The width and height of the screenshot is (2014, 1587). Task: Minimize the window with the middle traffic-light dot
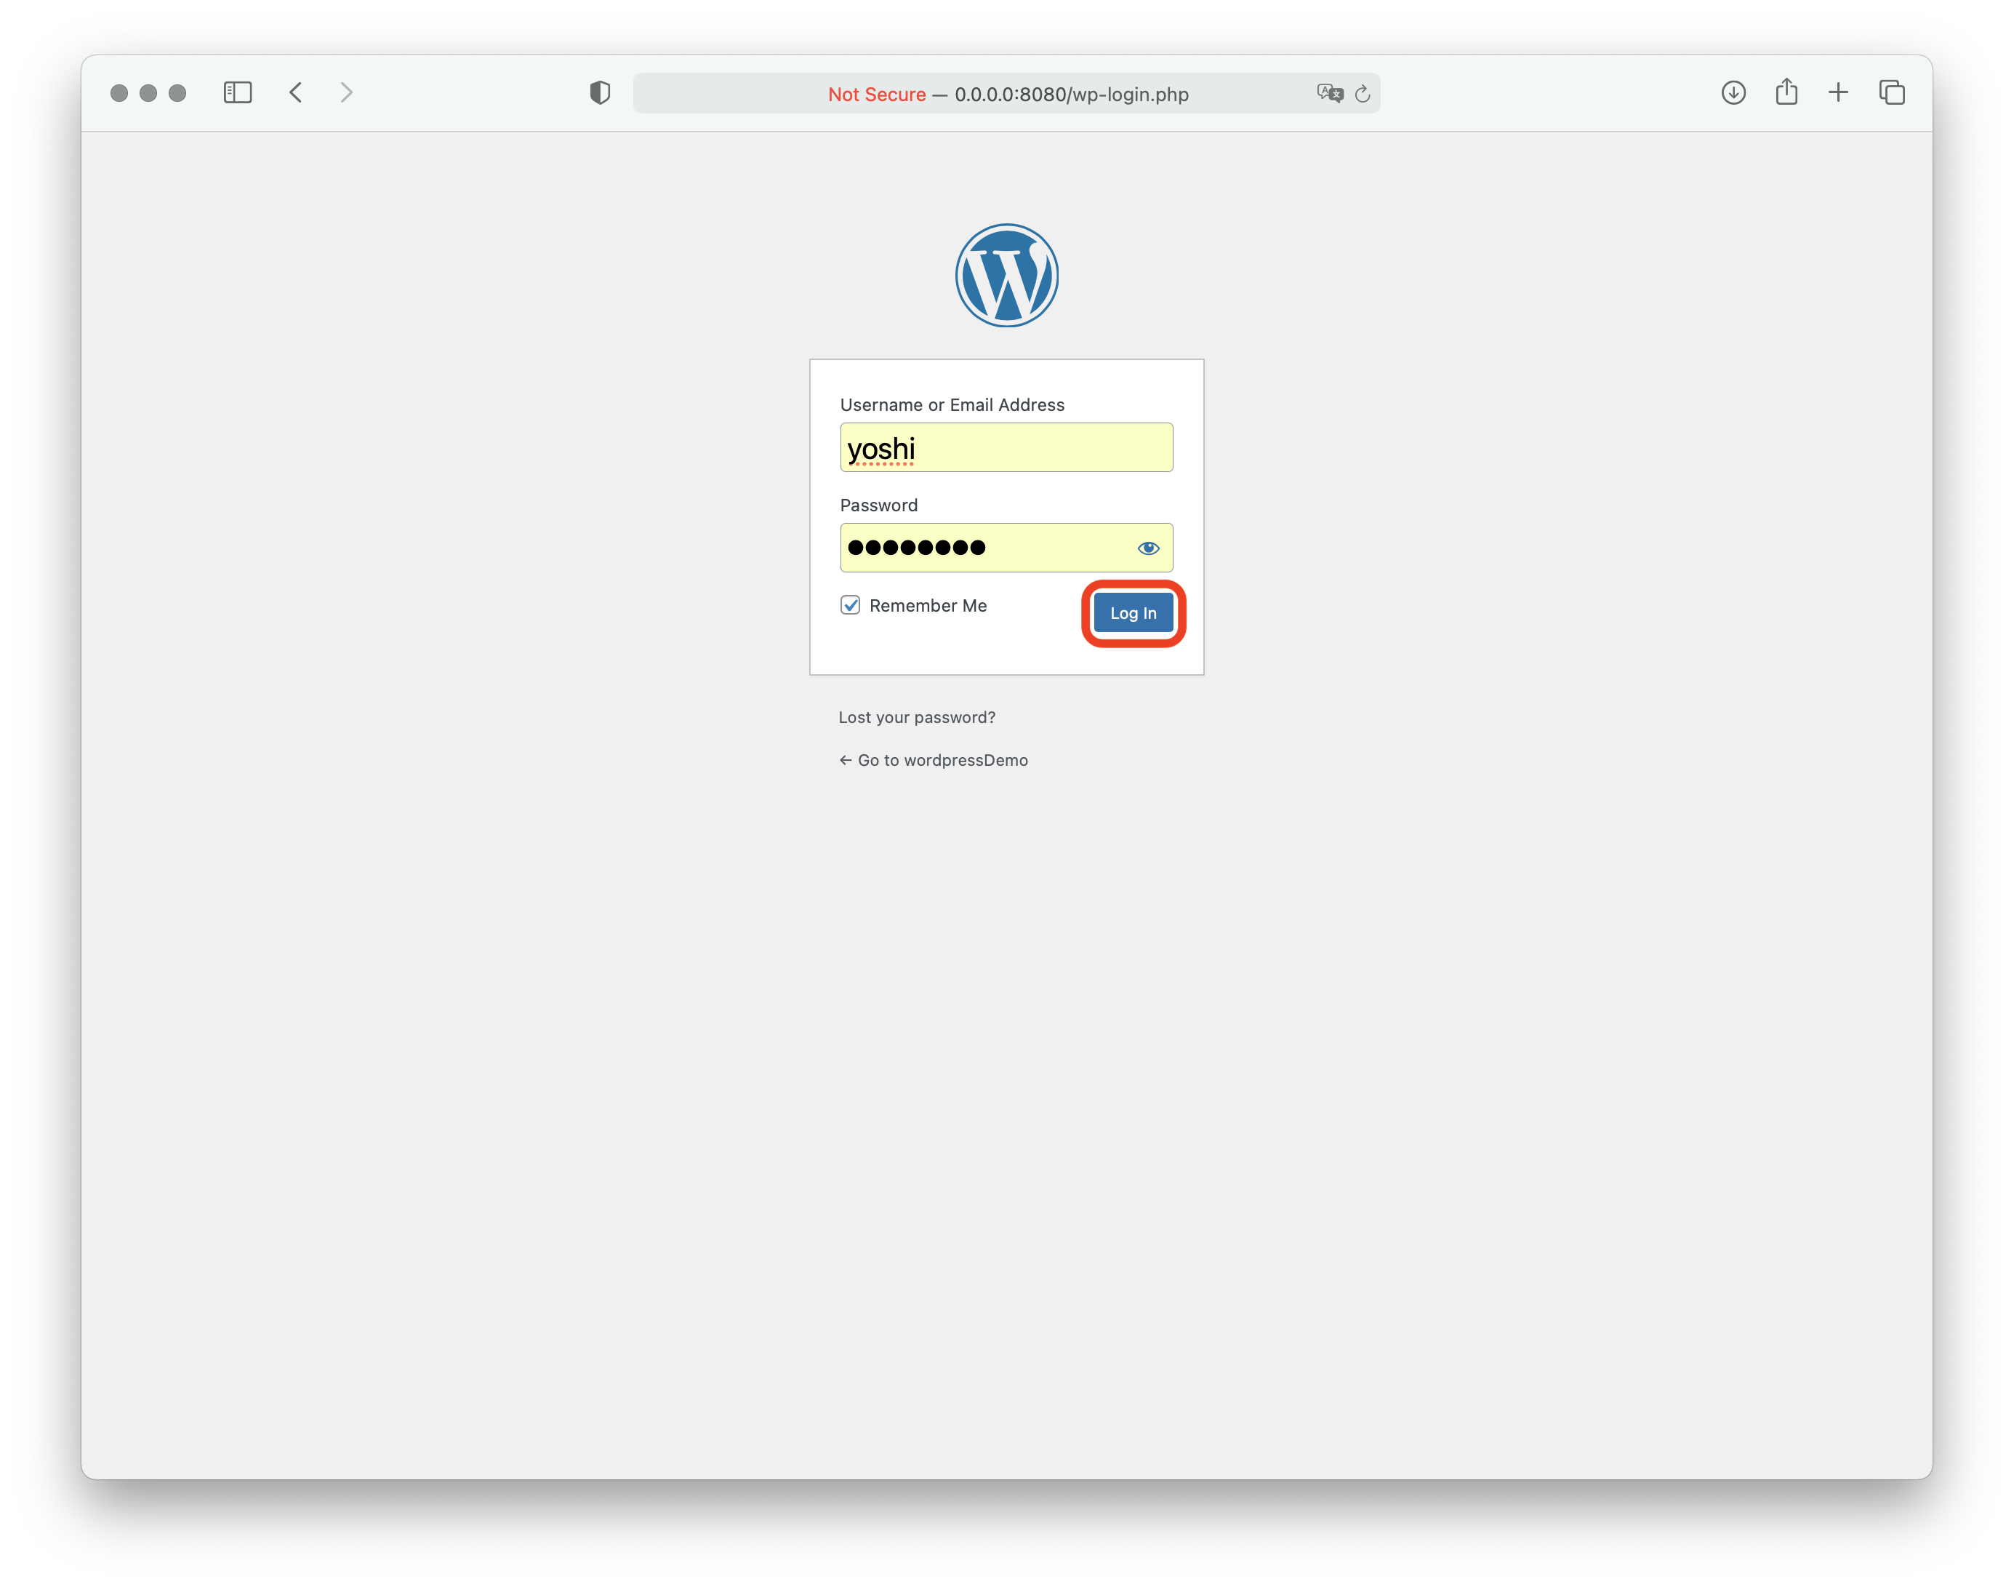click(x=148, y=93)
